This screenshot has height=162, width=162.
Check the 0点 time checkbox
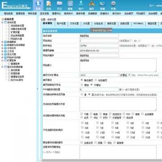click(82, 123)
